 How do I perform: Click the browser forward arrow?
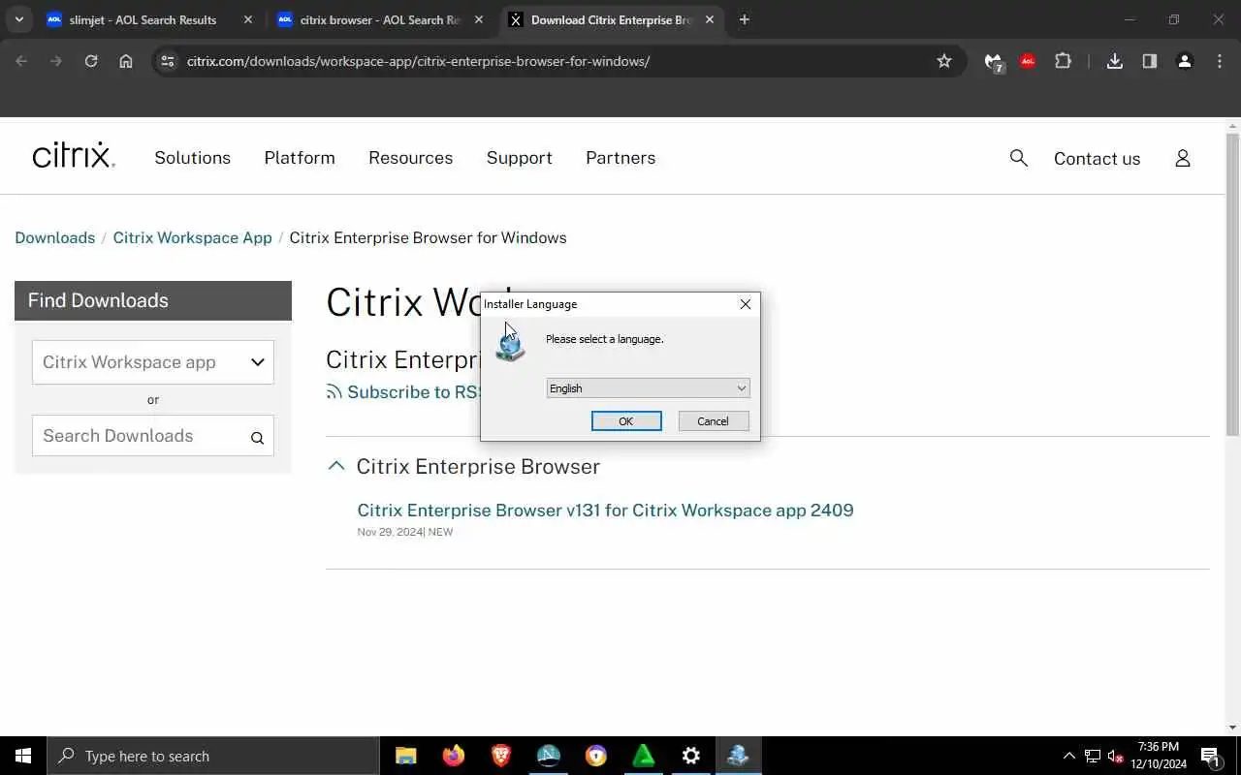[56, 61]
